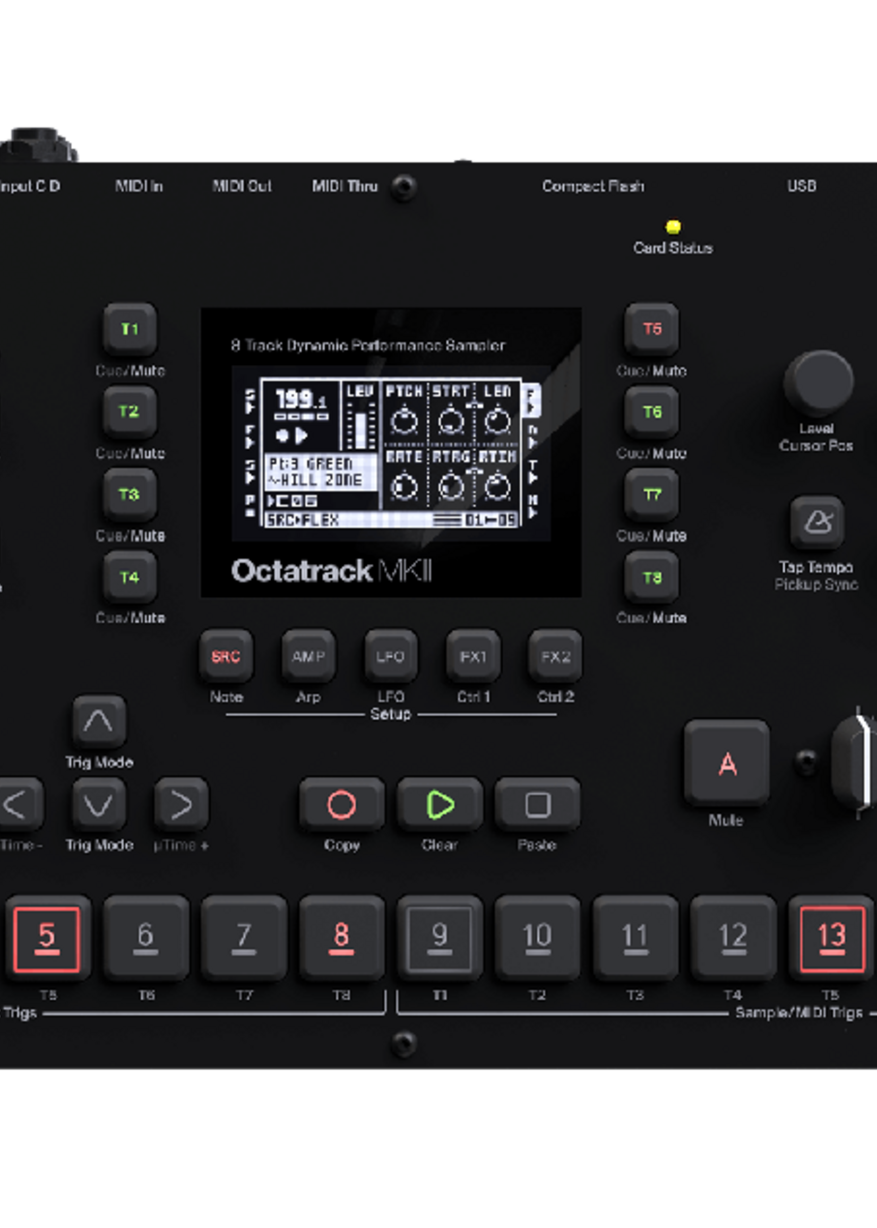Open the LFO parameter page
Viewport: 877px width, 1228px height.
pos(390,656)
